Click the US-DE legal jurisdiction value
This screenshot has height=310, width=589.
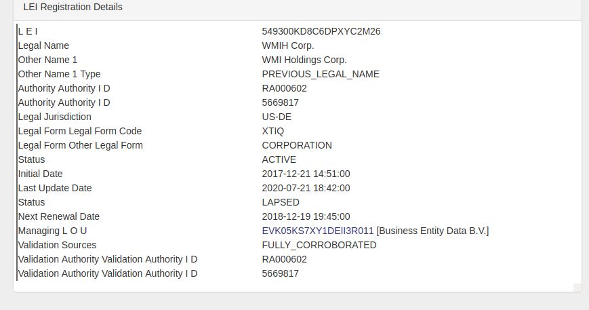[x=277, y=117]
